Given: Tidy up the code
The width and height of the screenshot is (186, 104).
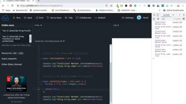Looking at the screenshot, I should pos(69,18).
